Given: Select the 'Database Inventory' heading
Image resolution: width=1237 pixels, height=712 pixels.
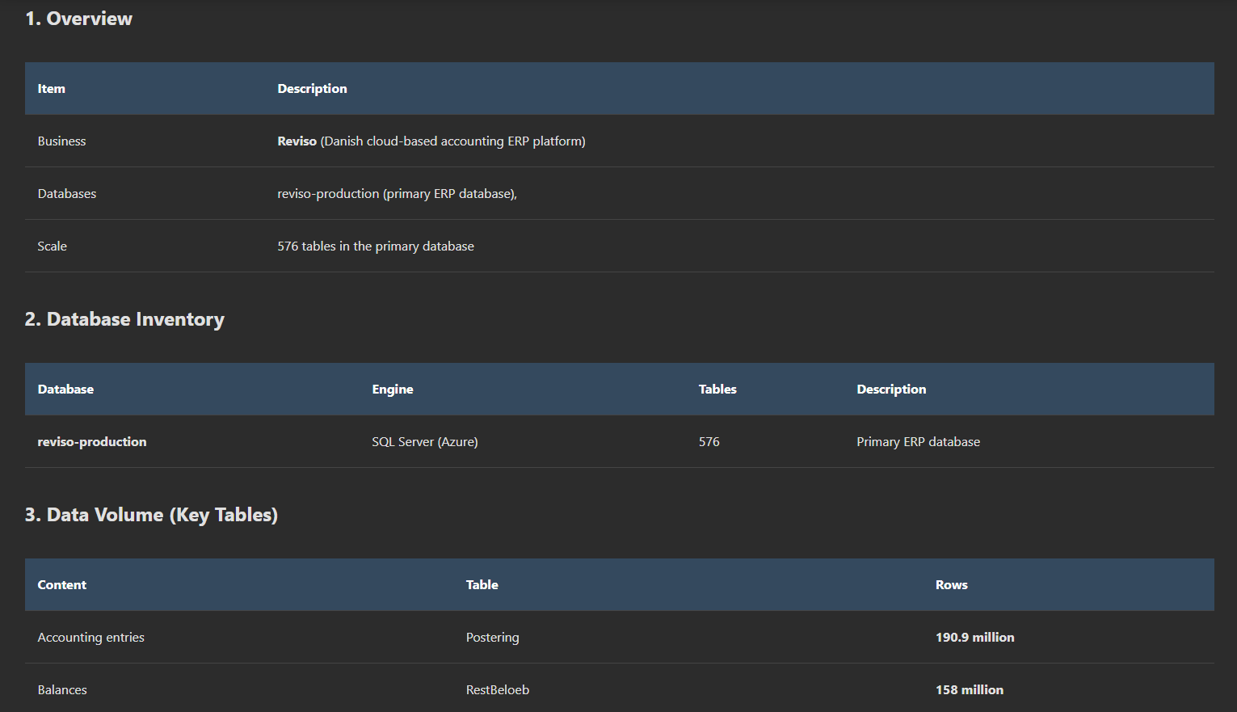Looking at the screenshot, I should [x=124, y=319].
